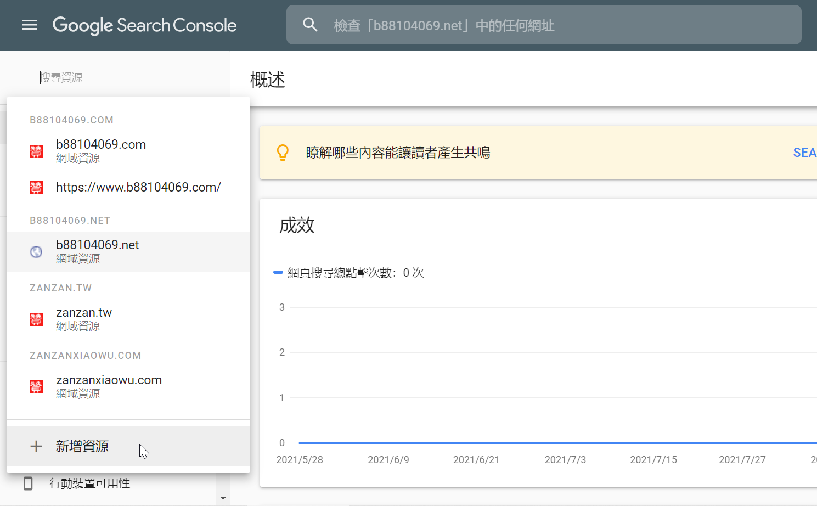Screen dimensions: 817x506
Task: Click the SEA link in the tip banner
Action: [805, 153]
